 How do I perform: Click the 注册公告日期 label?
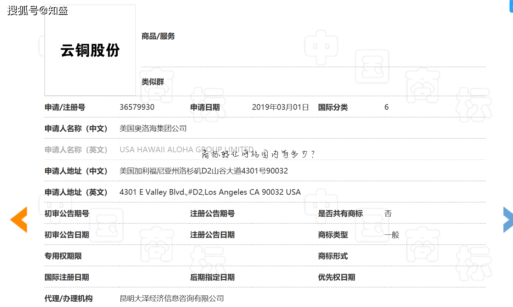pos(212,235)
